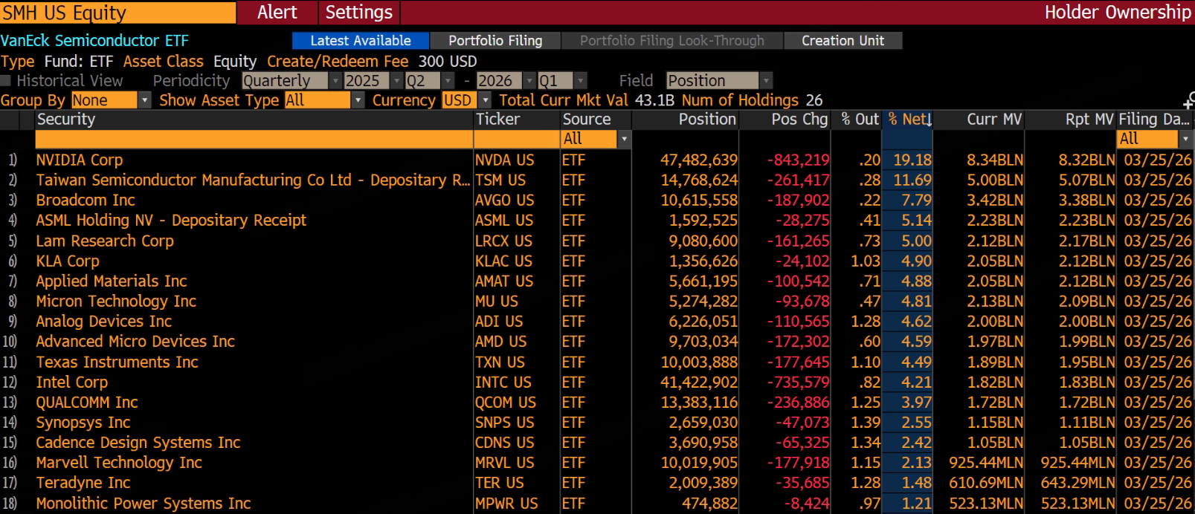Open the Alert menu
Screen dimensions: 1195x514
tap(277, 13)
